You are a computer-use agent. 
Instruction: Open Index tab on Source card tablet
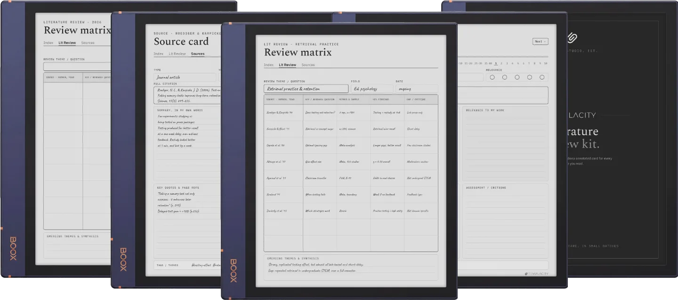coord(159,54)
